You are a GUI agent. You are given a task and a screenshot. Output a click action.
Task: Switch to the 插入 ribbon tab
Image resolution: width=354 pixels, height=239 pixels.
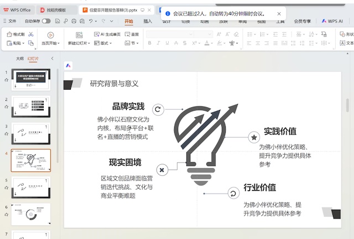point(148,21)
